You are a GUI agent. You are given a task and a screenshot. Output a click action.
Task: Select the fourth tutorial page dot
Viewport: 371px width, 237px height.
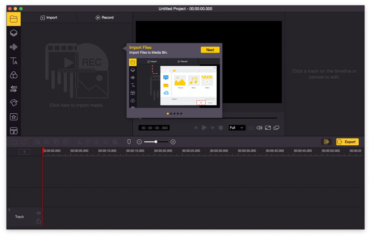click(178, 114)
